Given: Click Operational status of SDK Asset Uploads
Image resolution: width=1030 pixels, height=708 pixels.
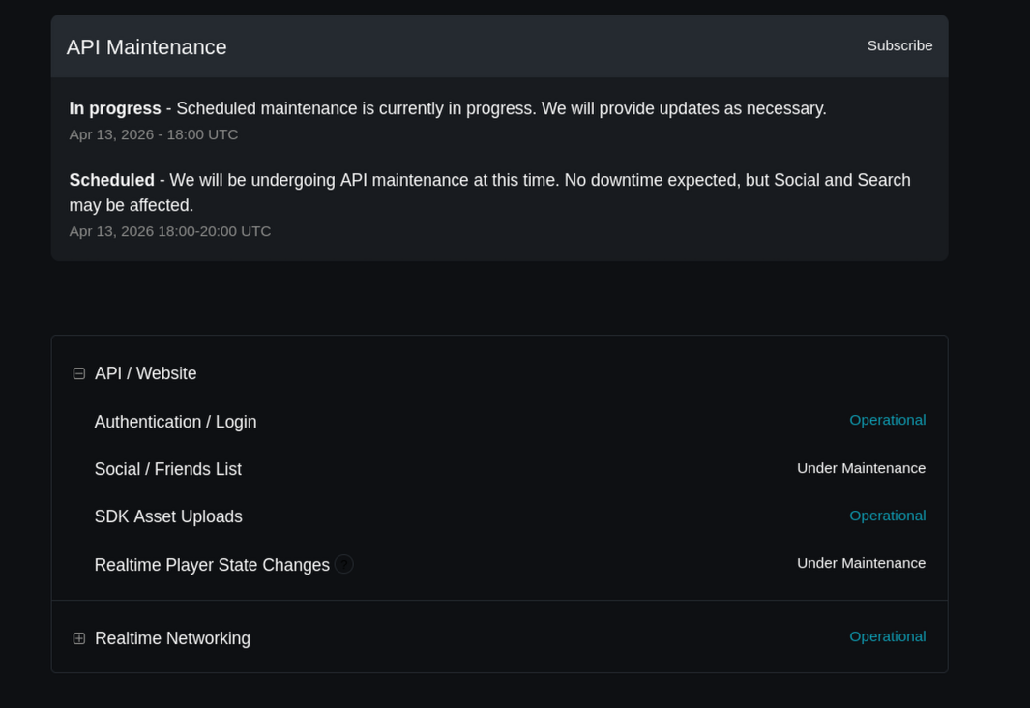Looking at the screenshot, I should pyautogui.click(x=888, y=516).
